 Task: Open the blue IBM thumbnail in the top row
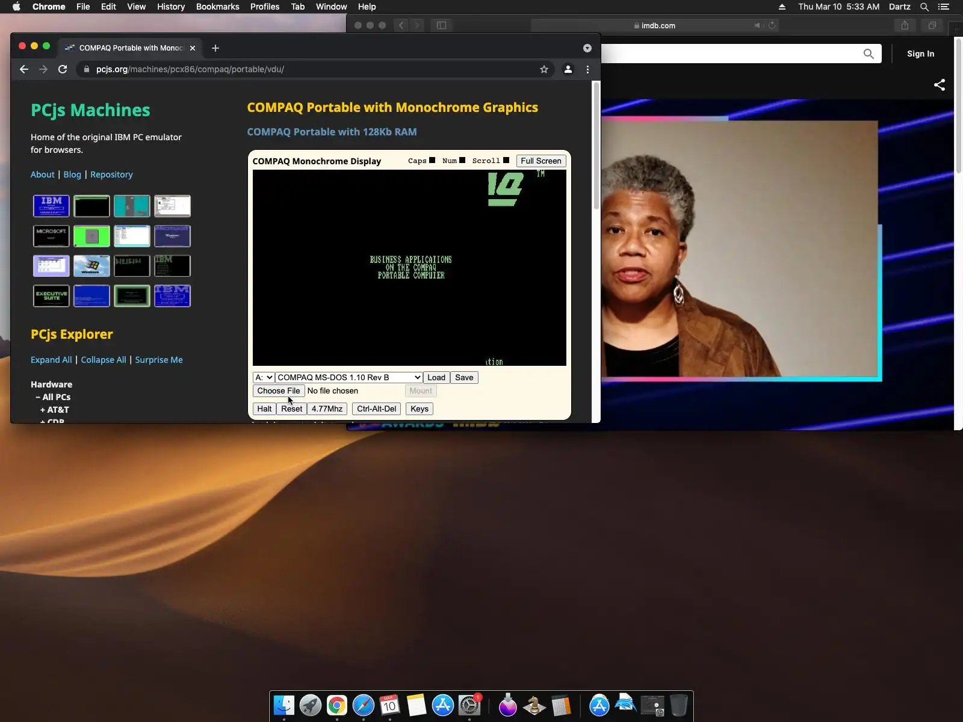pos(51,206)
